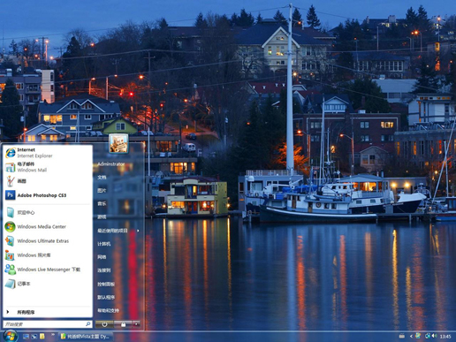Click the Windows Start orb
This screenshot has height=342, width=456.
(10, 336)
